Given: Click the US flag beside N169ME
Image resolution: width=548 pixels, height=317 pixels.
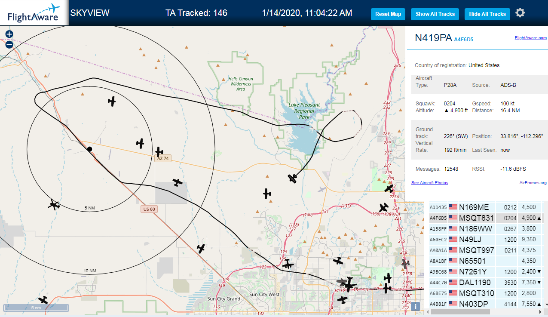Looking at the screenshot, I should pos(453,207).
